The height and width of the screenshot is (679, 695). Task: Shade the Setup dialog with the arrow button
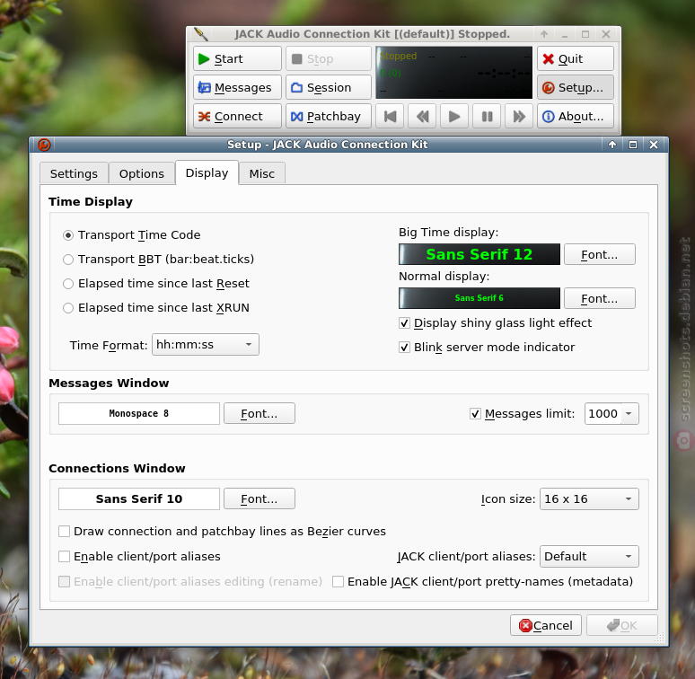tap(612, 145)
